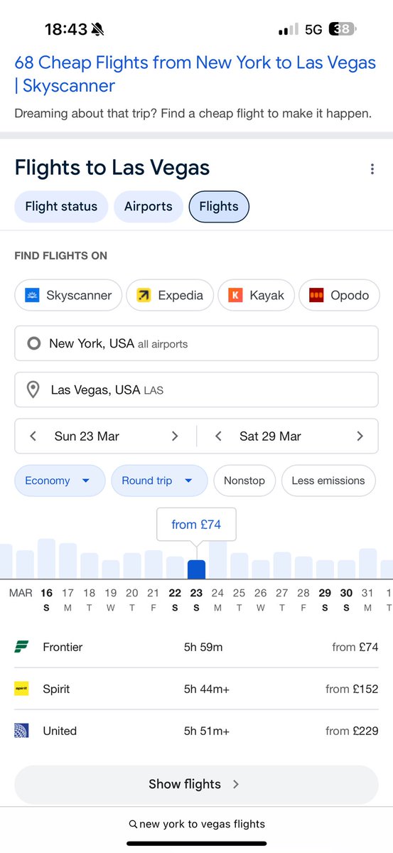Tap the Skyscanner logo icon
Image resolution: width=393 pixels, height=853 pixels.
[32, 295]
